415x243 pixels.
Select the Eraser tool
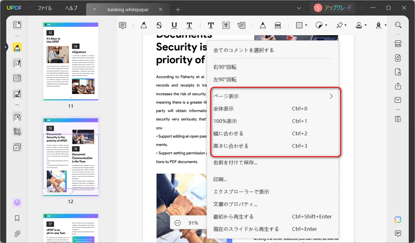tap(278, 25)
